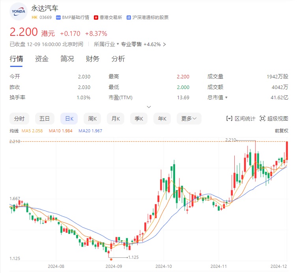This screenshot has width=297, height=273.
Task: Expand more quote details chevron
Action: [x=148, y=107]
